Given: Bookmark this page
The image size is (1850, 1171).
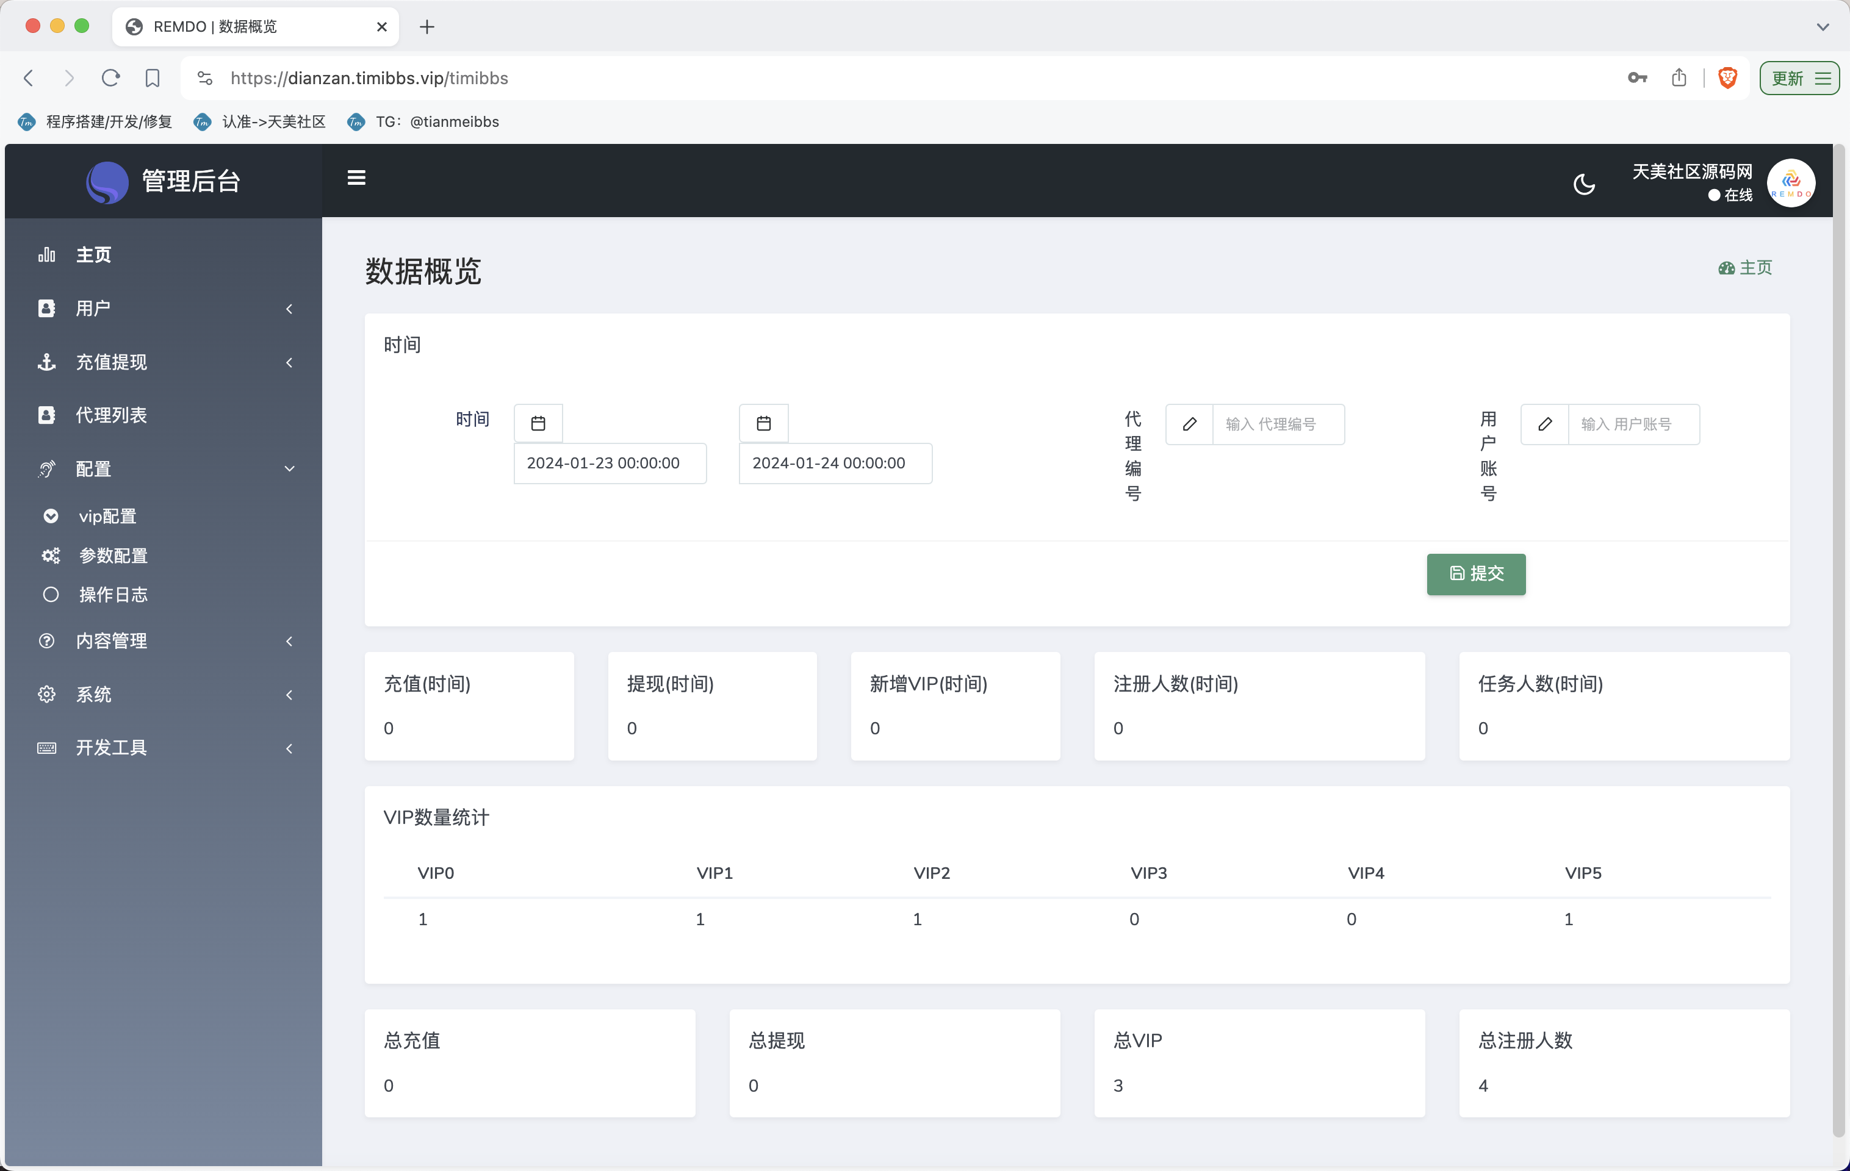Looking at the screenshot, I should pyautogui.click(x=152, y=77).
